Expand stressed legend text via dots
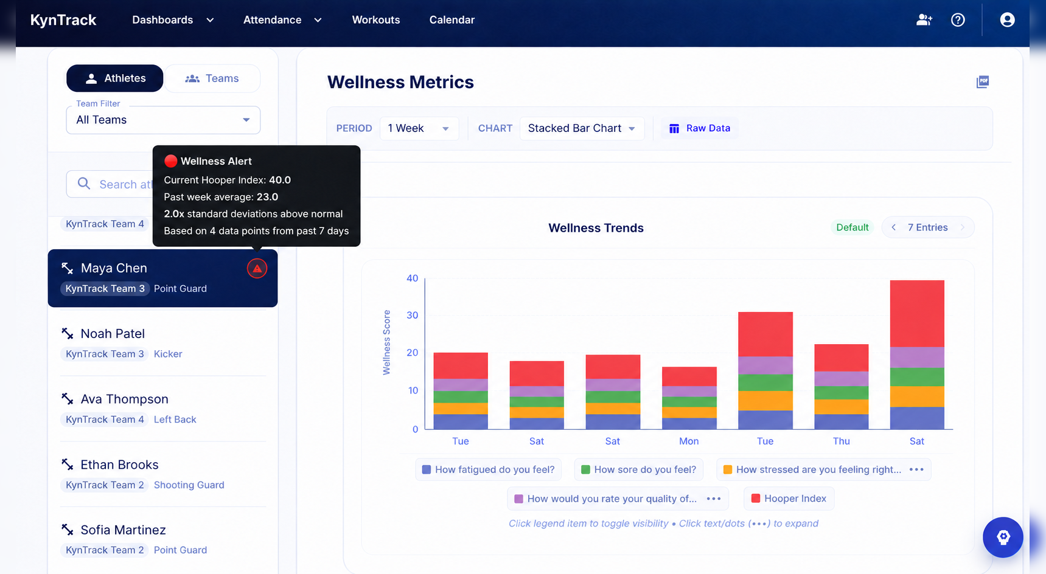Screen dimensions: 1046x574 (916, 469)
